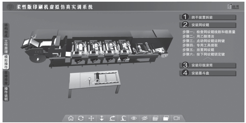Open the 故障排除 side tab

6,78
